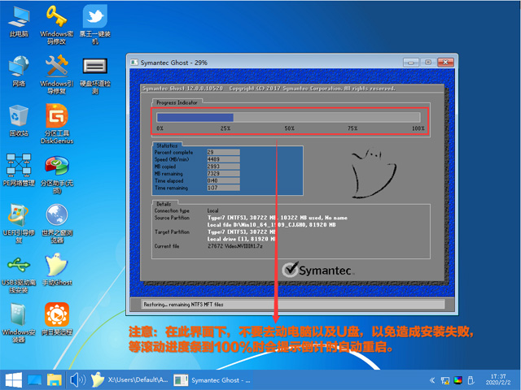Launch 黑云一键装机 bird icon
This screenshot has width=521, height=390.
point(95,18)
